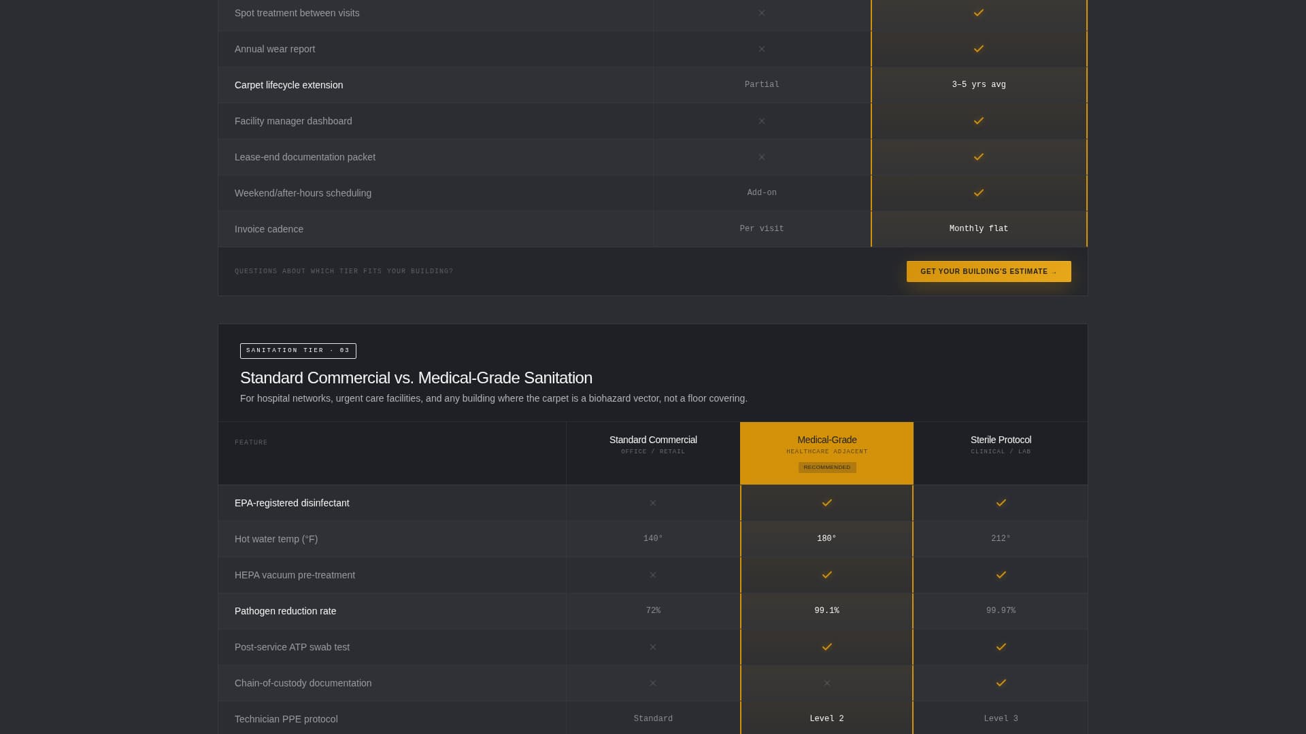
Task: Click the 'Standard' PPE protocol value
Action: point(653,718)
